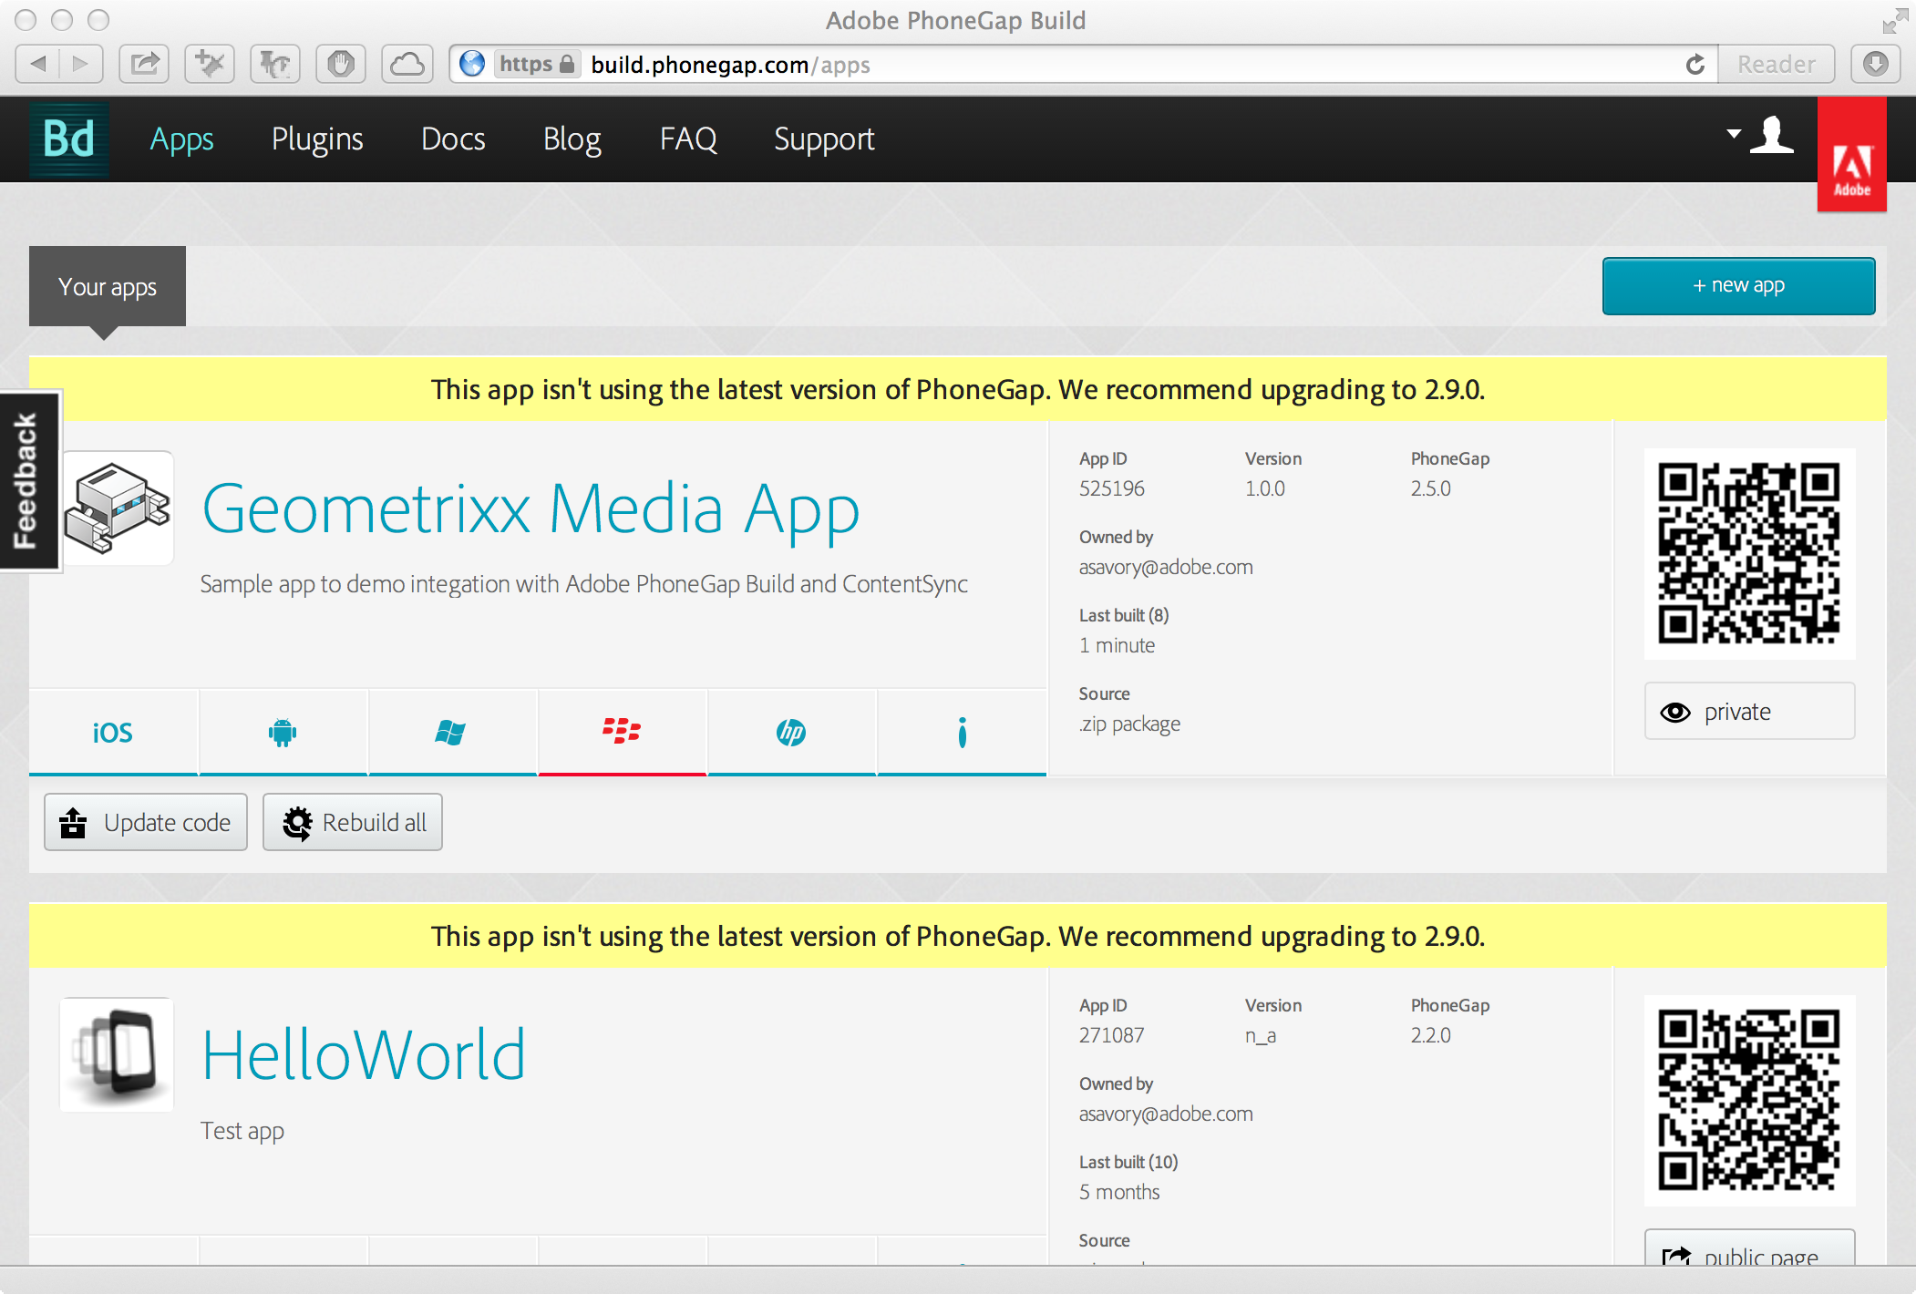
Task: Open the FAQ navigation item
Action: (688, 139)
